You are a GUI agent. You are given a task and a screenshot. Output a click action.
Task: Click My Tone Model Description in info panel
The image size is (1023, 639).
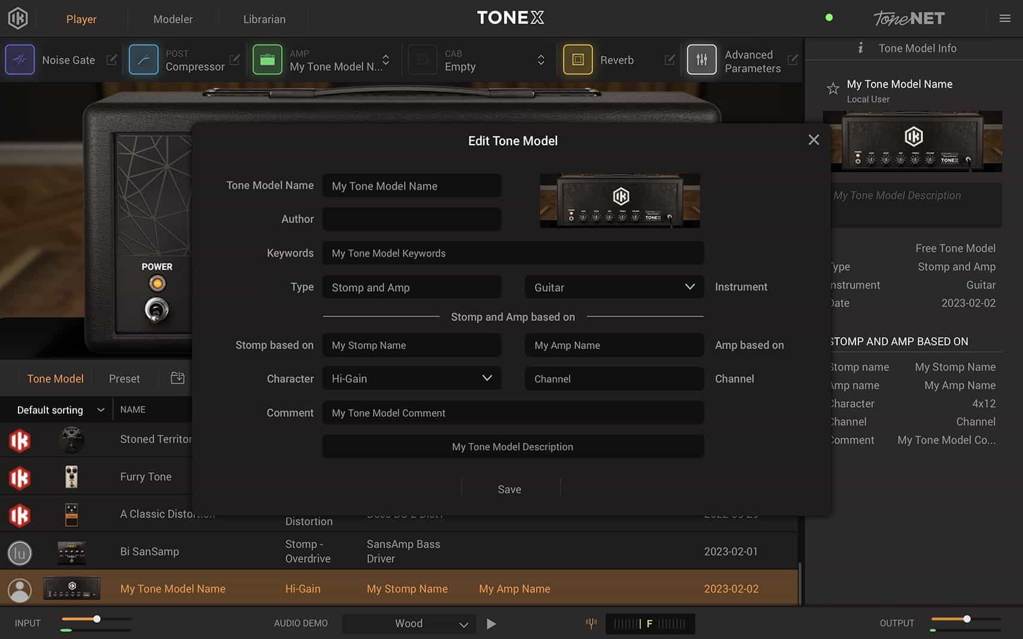coord(916,204)
